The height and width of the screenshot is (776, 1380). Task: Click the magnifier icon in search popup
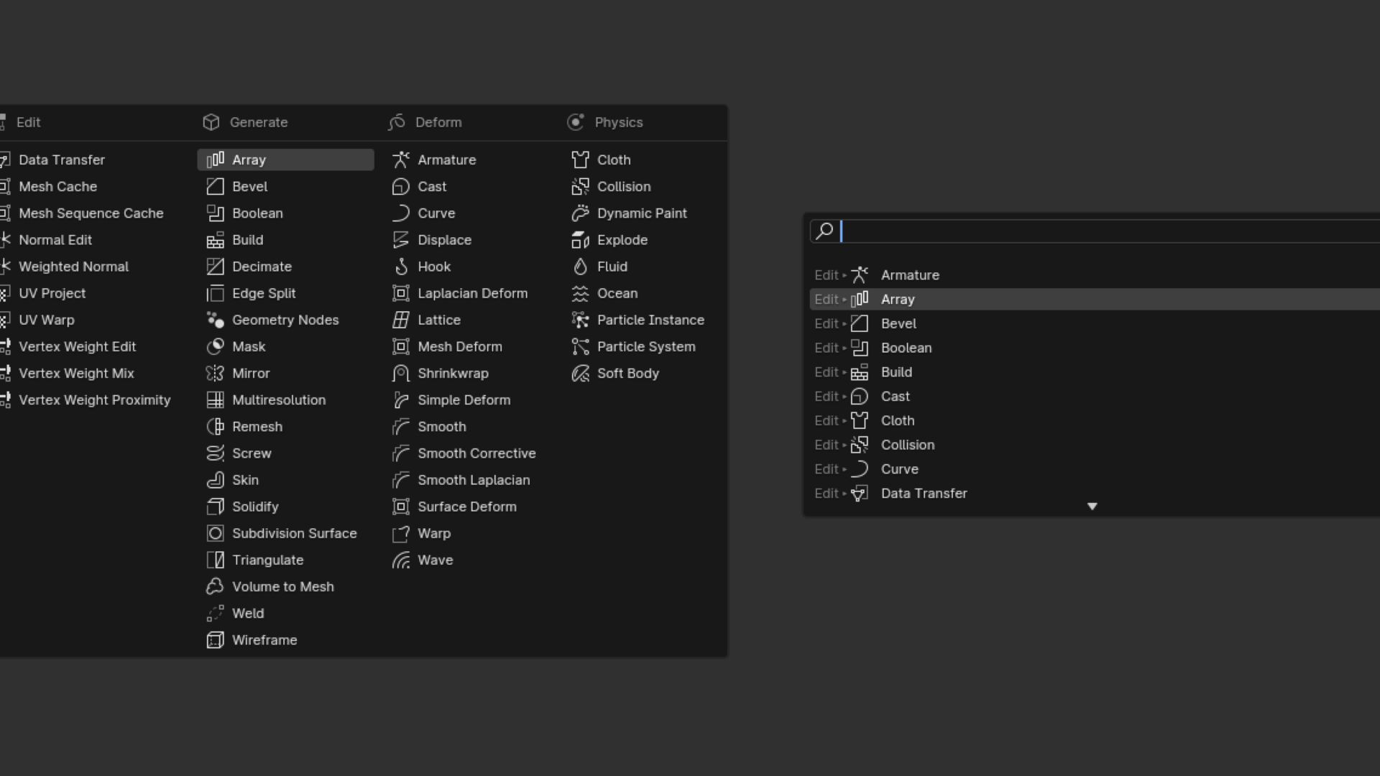click(x=824, y=231)
